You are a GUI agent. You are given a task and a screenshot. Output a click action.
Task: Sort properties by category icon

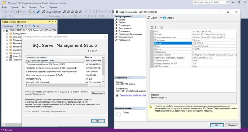point(152,27)
